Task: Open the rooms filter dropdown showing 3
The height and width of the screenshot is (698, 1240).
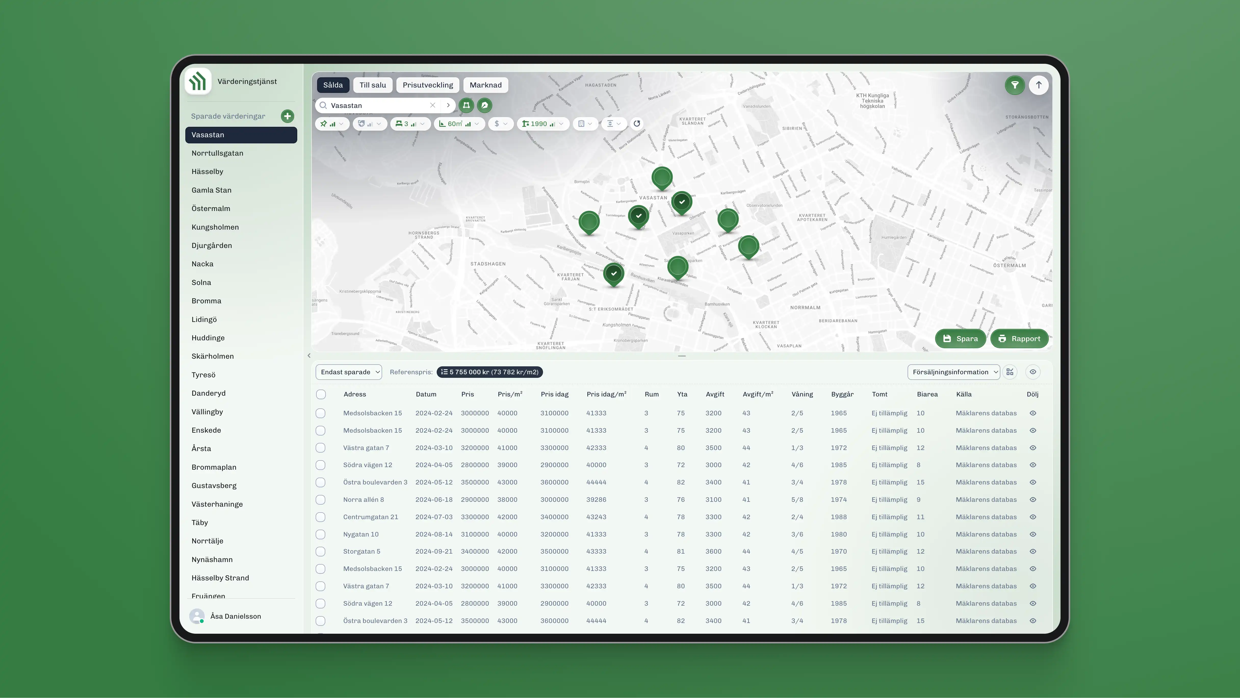Action: (411, 124)
